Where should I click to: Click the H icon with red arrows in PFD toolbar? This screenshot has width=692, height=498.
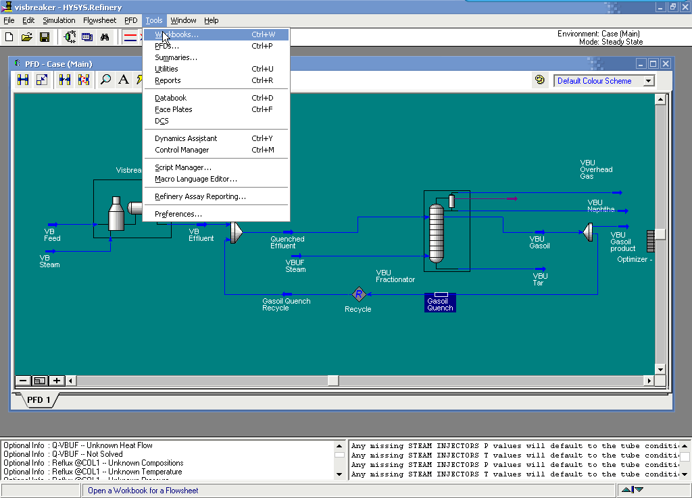(84, 80)
